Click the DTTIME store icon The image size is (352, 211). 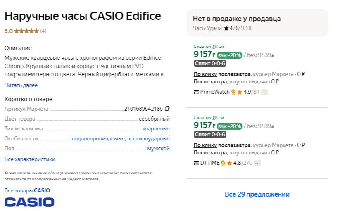196,163
